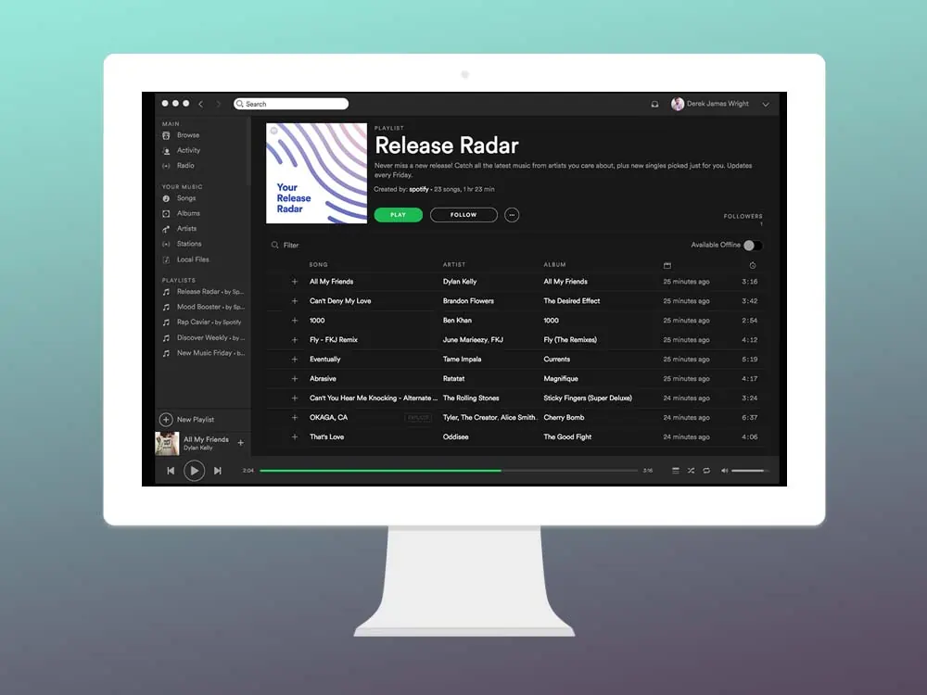The height and width of the screenshot is (695, 927).
Task: Click the Search field
Action: 292,104
